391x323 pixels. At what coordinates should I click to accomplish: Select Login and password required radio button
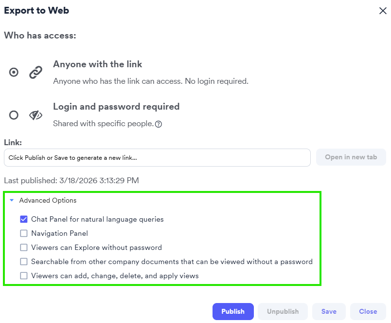click(14, 115)
